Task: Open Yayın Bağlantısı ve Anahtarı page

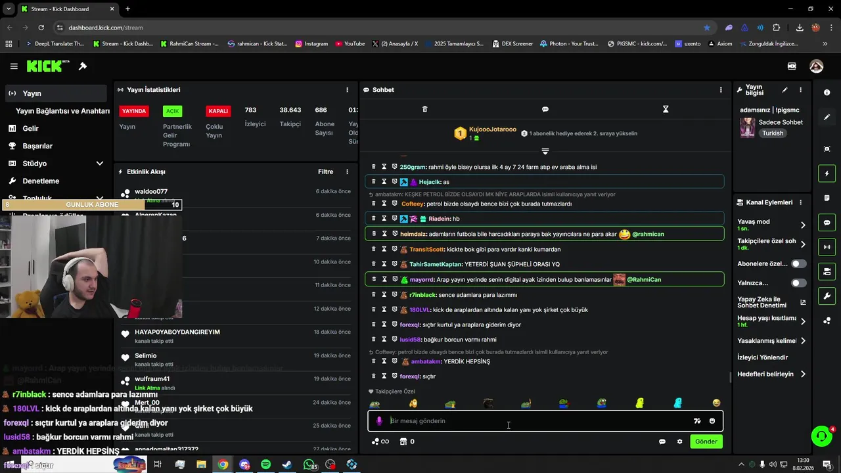Action: coord(62,111)
